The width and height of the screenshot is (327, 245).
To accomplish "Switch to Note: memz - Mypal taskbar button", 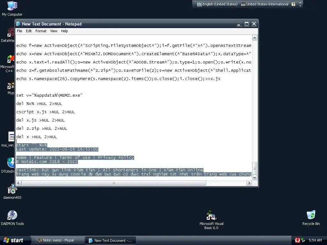I will tap(58, 240).
